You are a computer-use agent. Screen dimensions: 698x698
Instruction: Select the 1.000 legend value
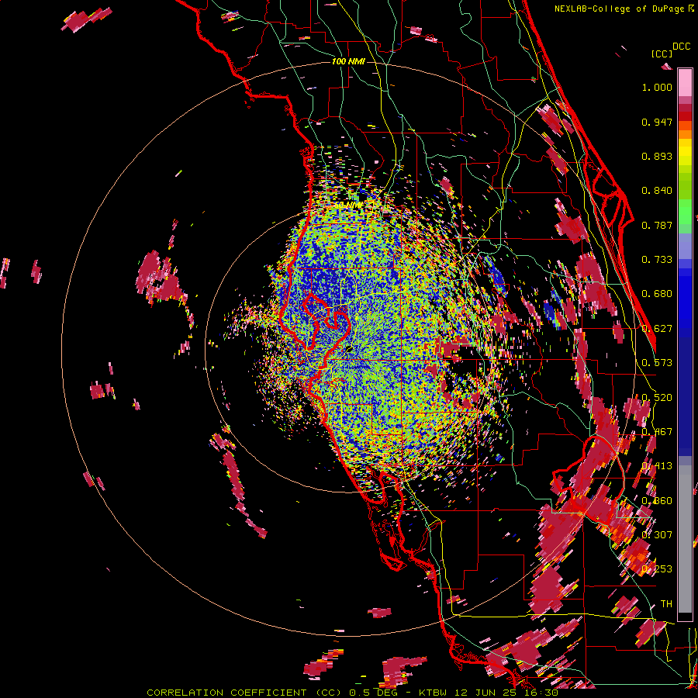tap(657, 87)
